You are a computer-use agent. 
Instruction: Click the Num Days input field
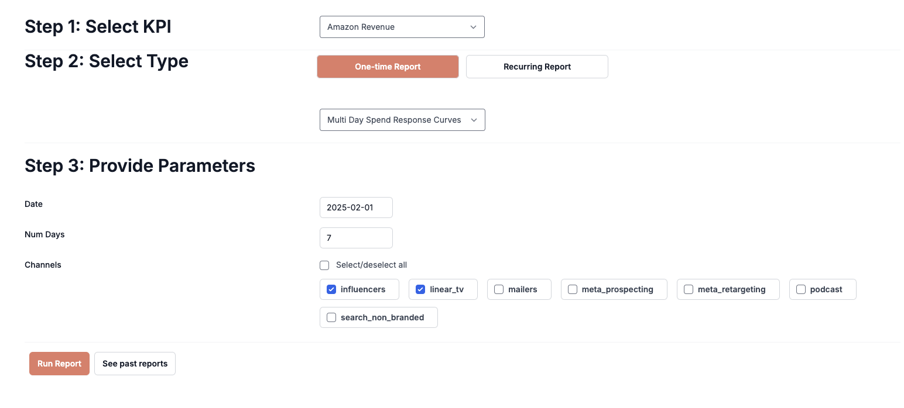click(356, 238)
